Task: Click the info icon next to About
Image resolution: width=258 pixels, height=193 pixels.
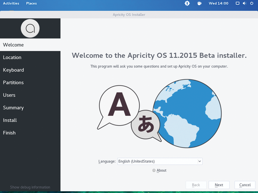Action: 154,170
